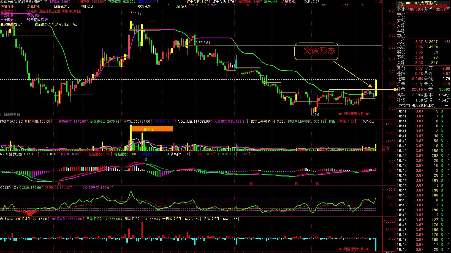Click the 换手 2.59% quote field
The image size is (451, 253).
[x=410, y=95]
